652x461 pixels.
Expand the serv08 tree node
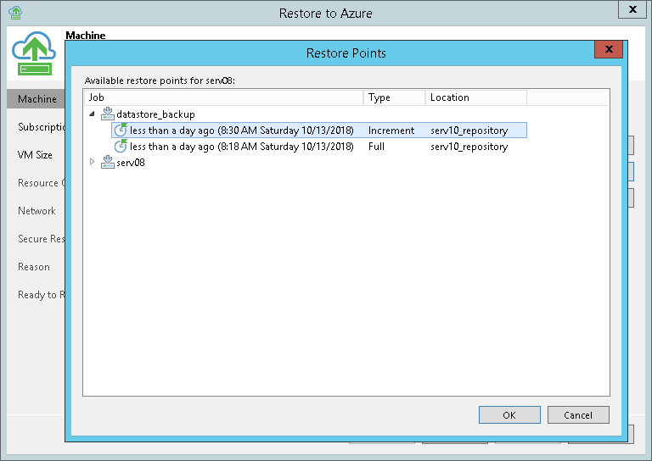pos(92,163)
